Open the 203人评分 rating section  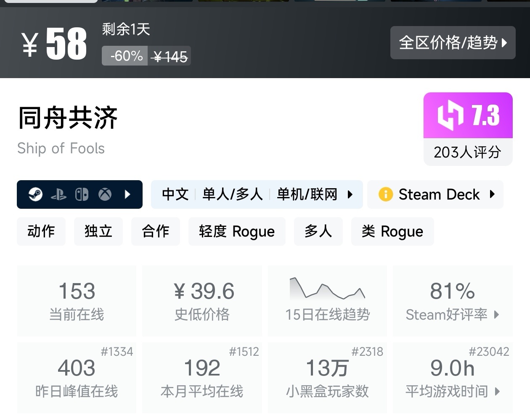click(468, 152)
